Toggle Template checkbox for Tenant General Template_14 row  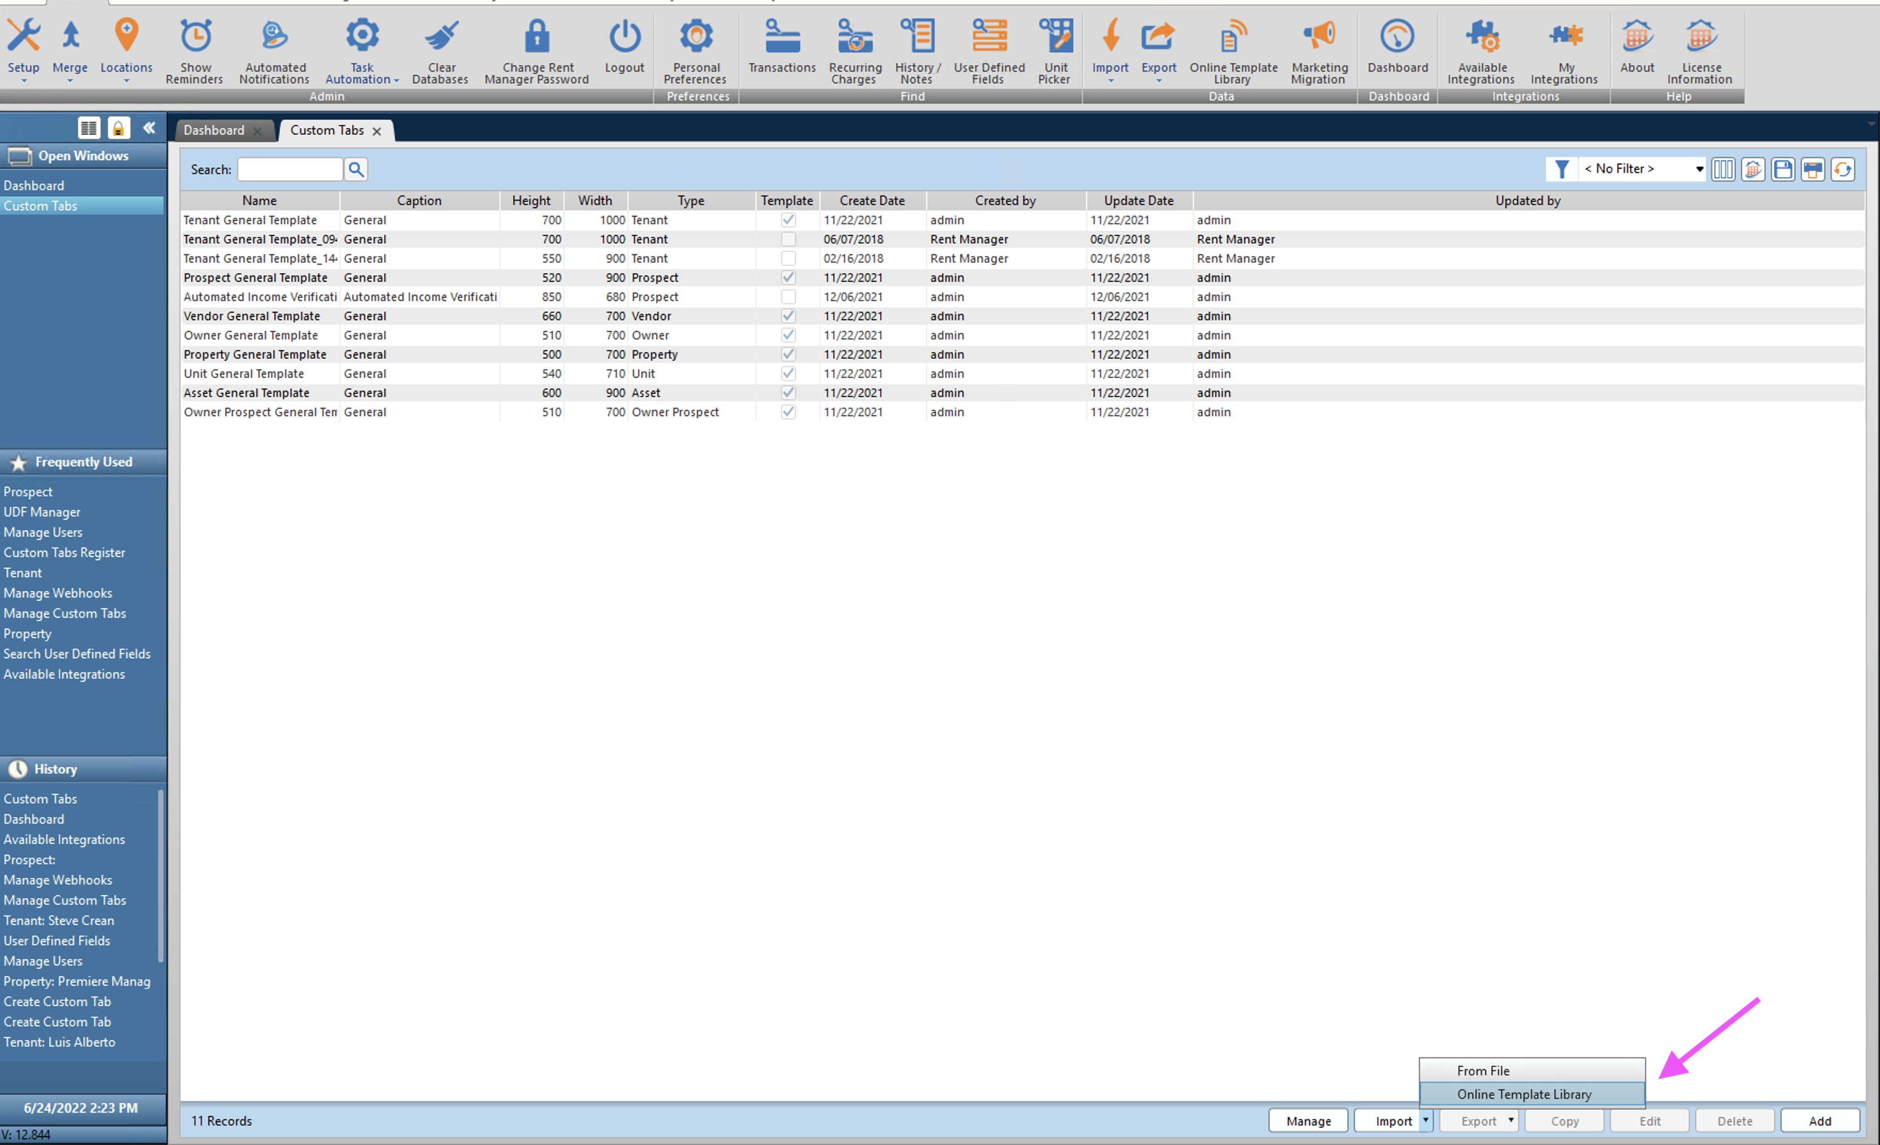[x=788, y=258]
